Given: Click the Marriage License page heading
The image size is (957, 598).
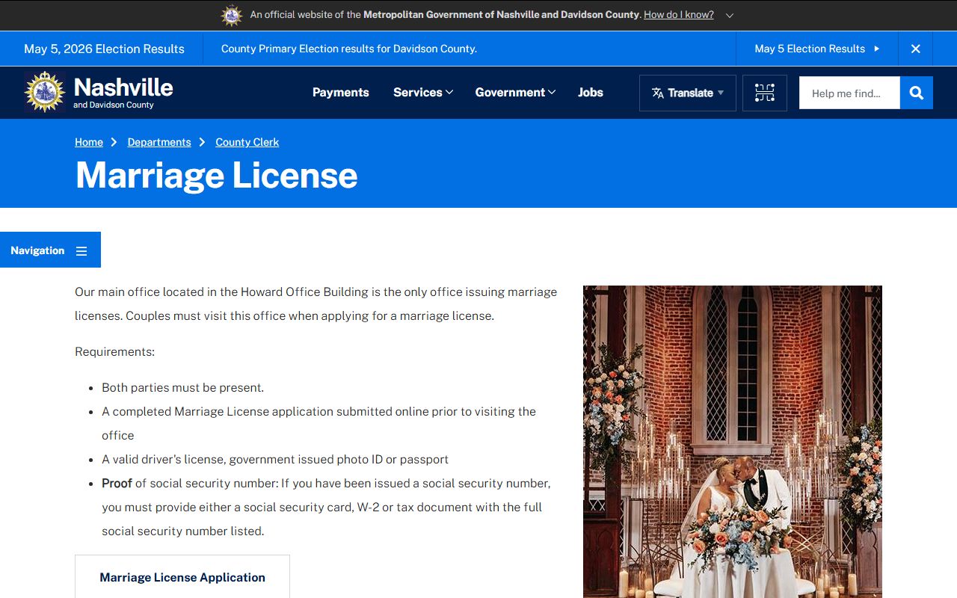Looking at the screenshot, I should point(217,176).
